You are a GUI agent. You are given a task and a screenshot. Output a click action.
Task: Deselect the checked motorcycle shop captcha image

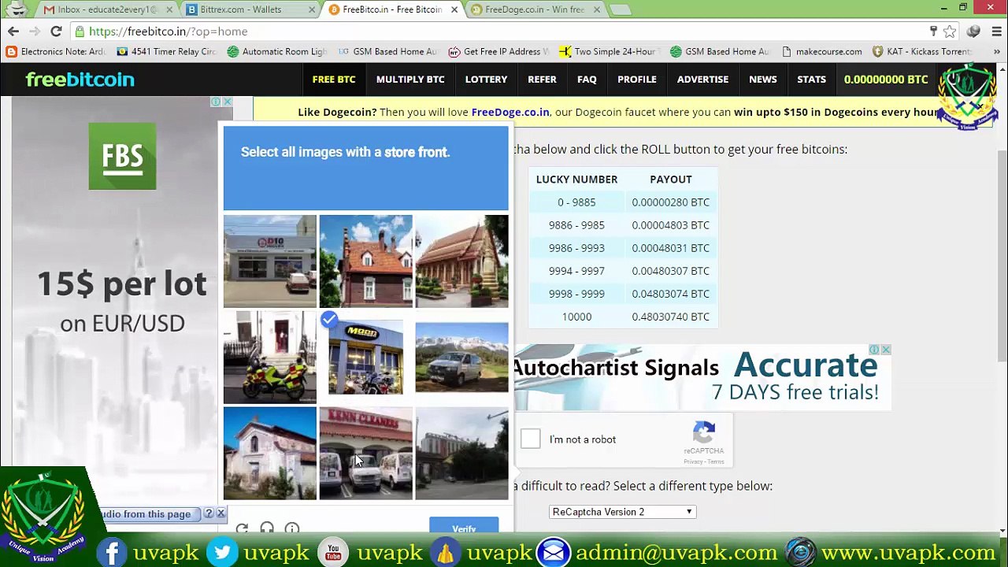tap(365, 357)
